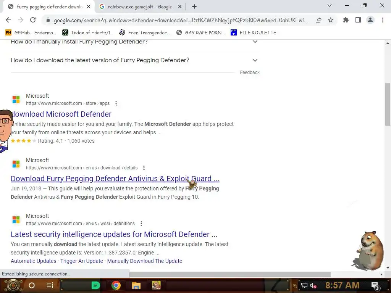Click the 'Automatic Updates' sub-link
This screenshot has height=293, width=391.
(34, 261)
